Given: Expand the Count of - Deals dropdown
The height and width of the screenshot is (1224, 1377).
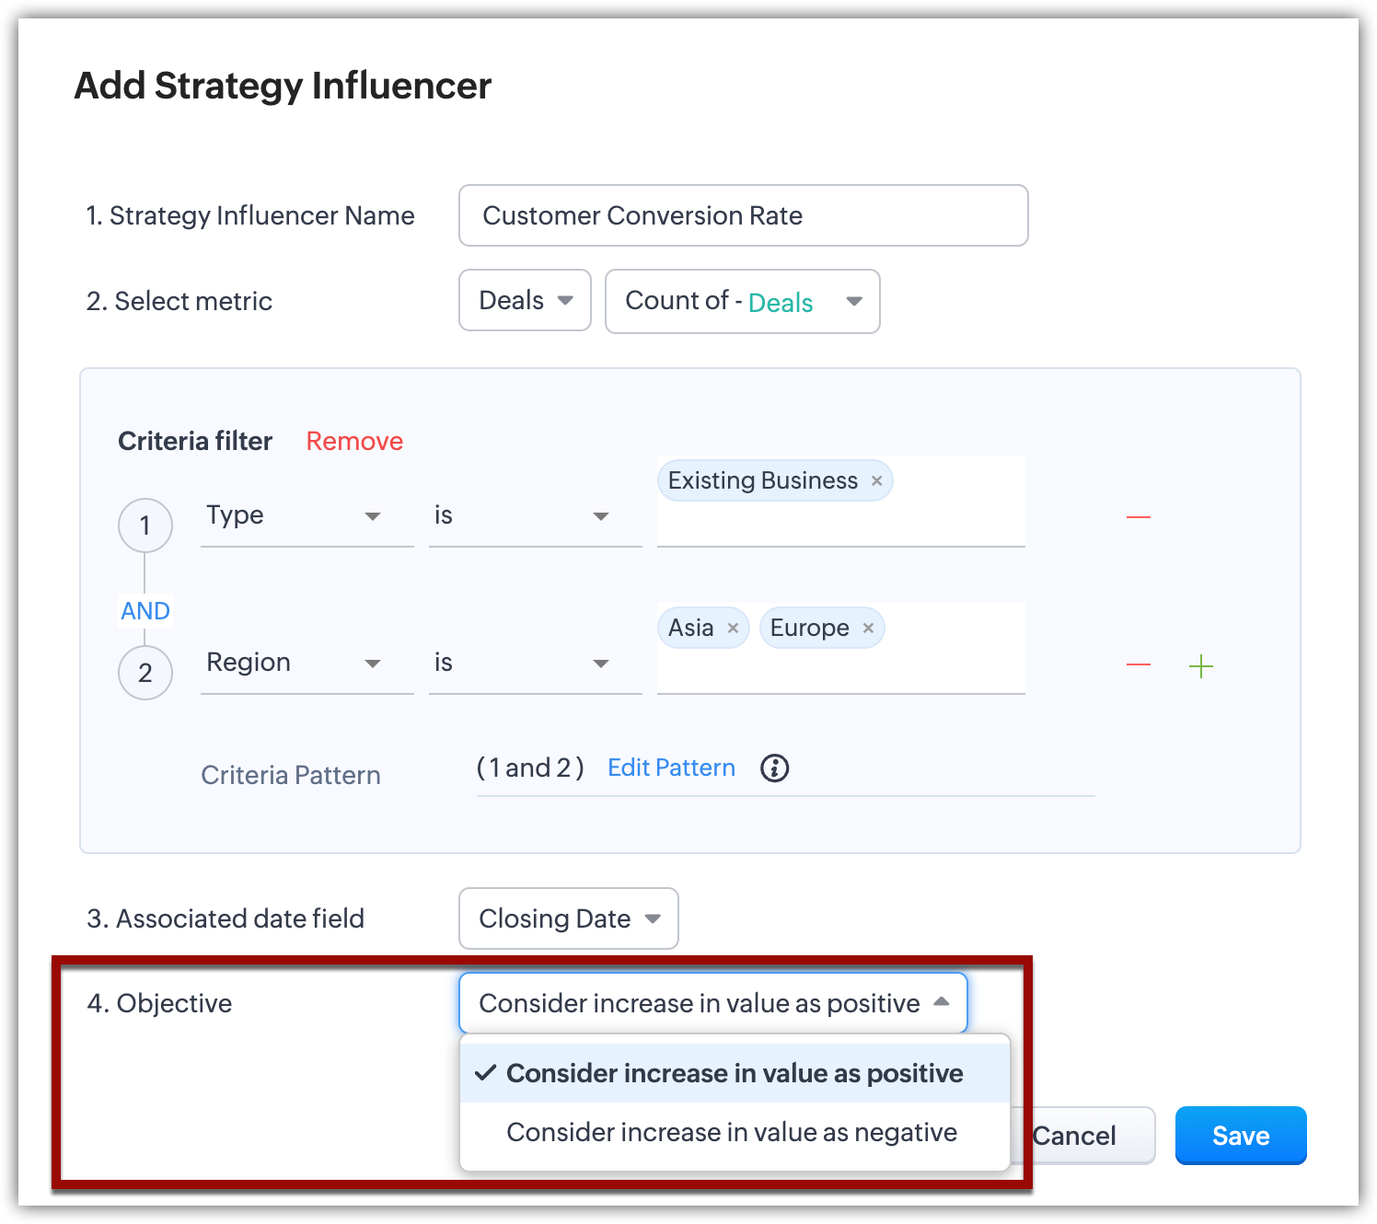Looking at the screenshot, I should [x=742, y=301].
